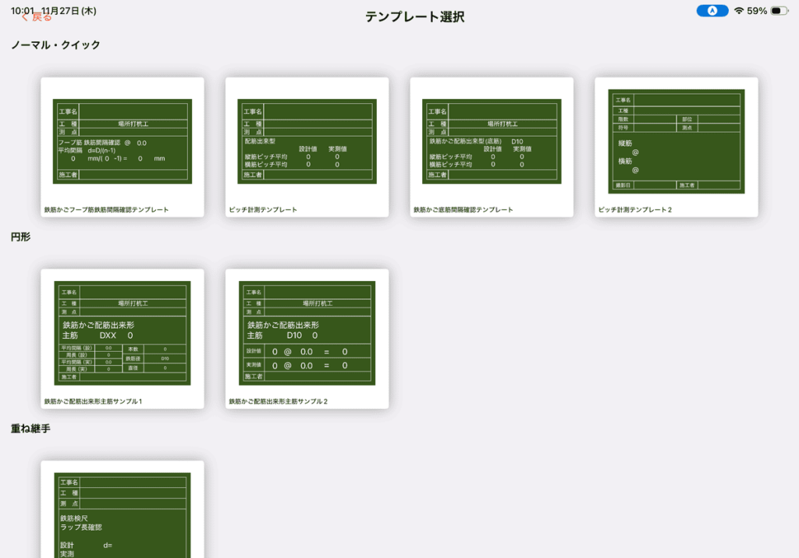Tap the 59% battery percentage text
Image resolution: width=799 pixels, height=558 pixels.
click(757, 11)
